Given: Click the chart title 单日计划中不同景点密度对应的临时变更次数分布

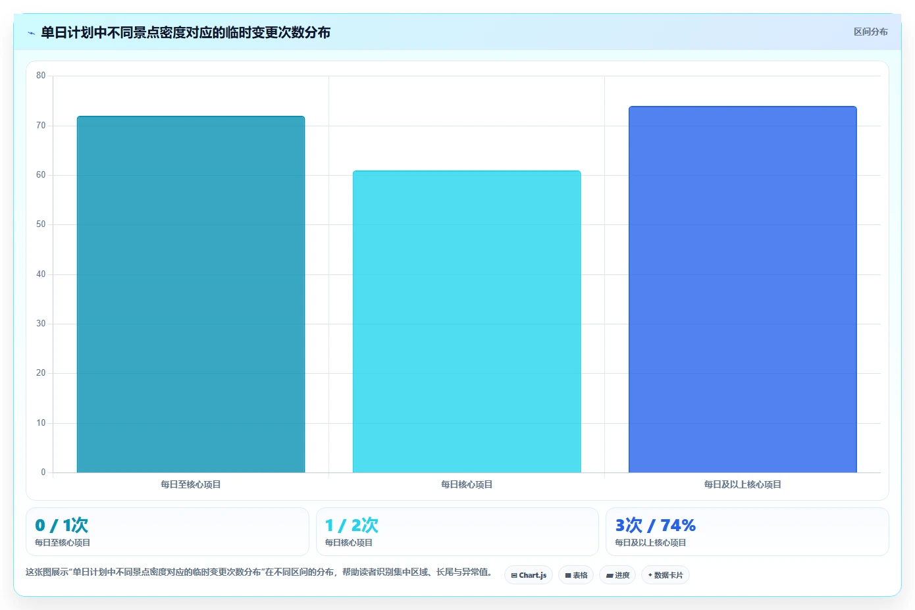Looking at the screenshot, I should (x=186, y=32).
